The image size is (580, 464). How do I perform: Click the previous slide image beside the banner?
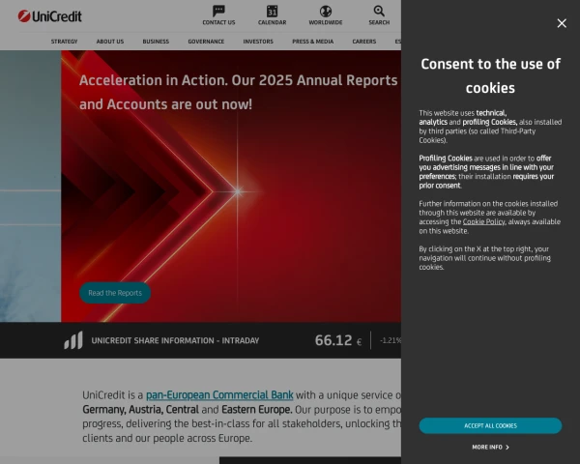(x=30, y=187)
